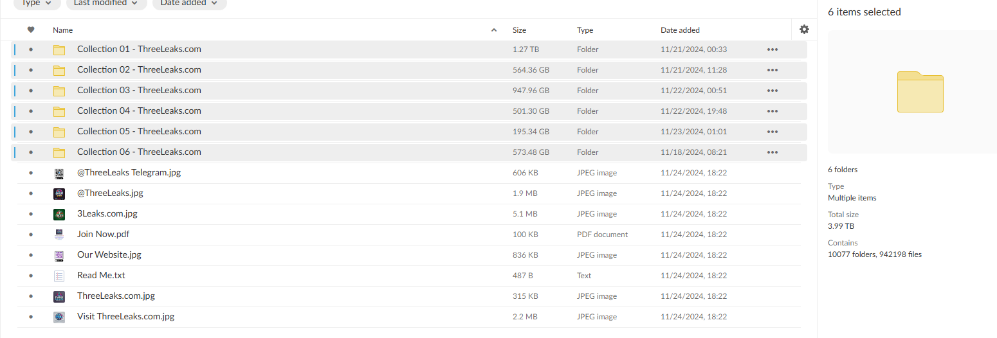The height and width of the screenshot is (338, 997).
Task: Click the Join Now.pdf file icon
Action: (59, 235)
